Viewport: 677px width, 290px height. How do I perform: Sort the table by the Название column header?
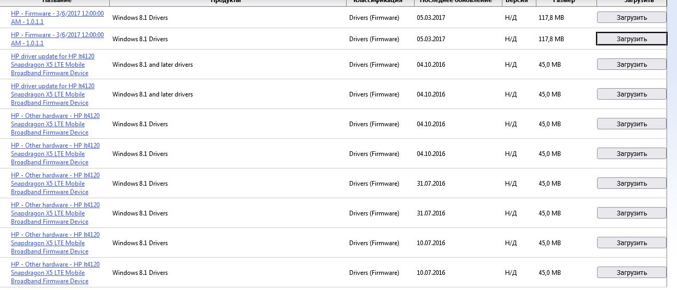pos(56,2)
